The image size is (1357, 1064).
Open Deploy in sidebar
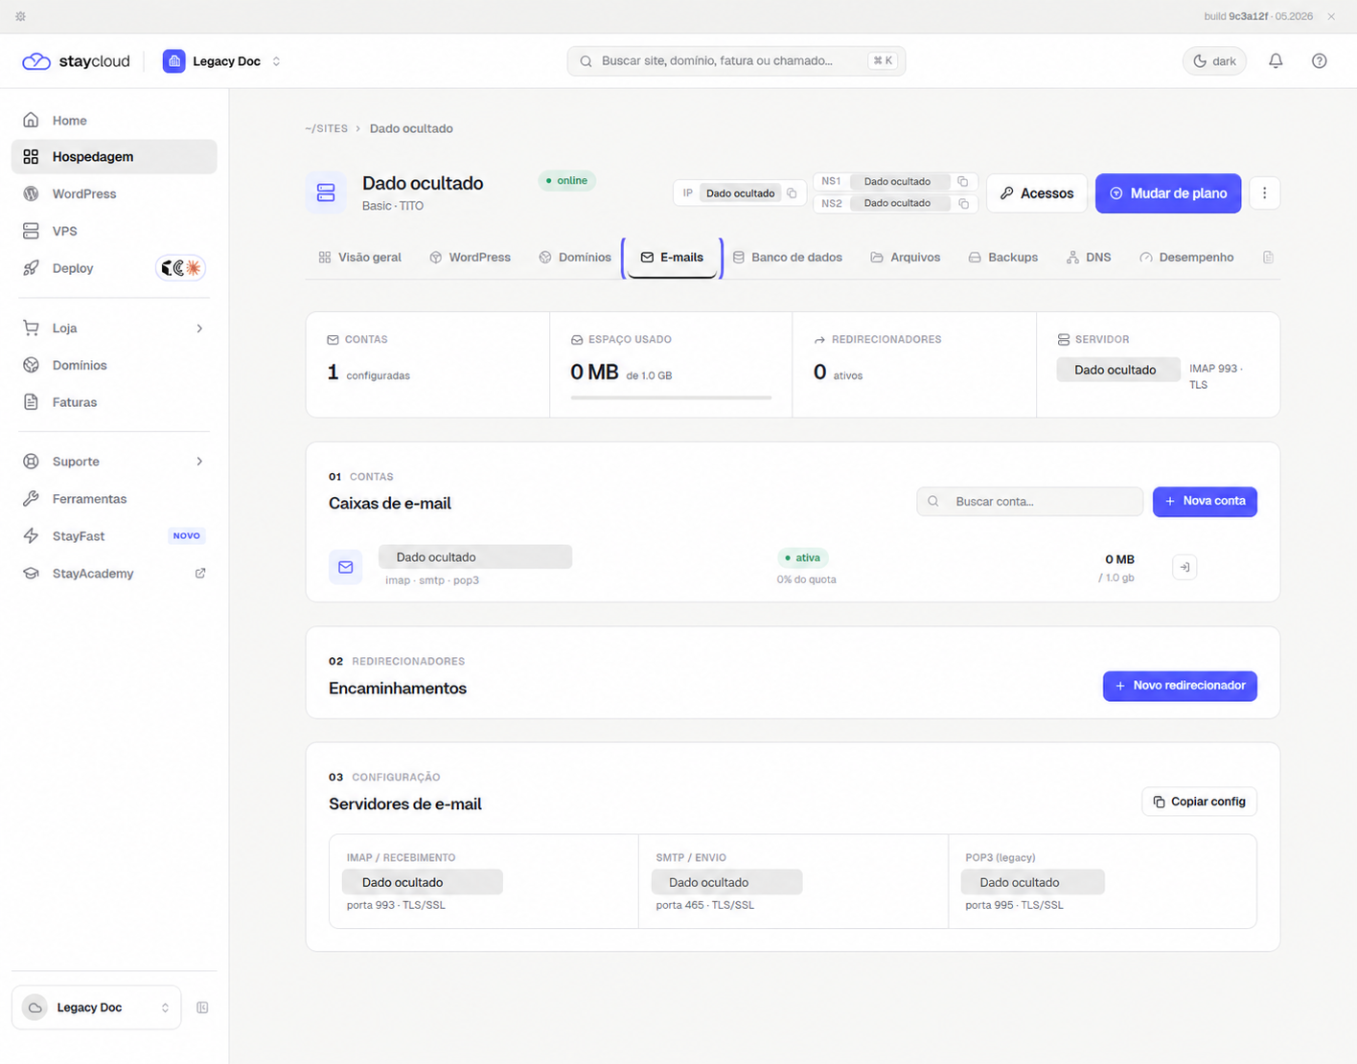point(73,268)
